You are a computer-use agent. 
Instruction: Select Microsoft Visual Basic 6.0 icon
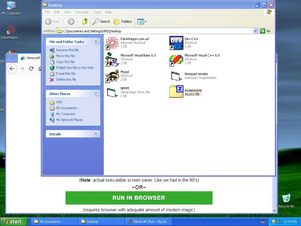pos(112,59)
